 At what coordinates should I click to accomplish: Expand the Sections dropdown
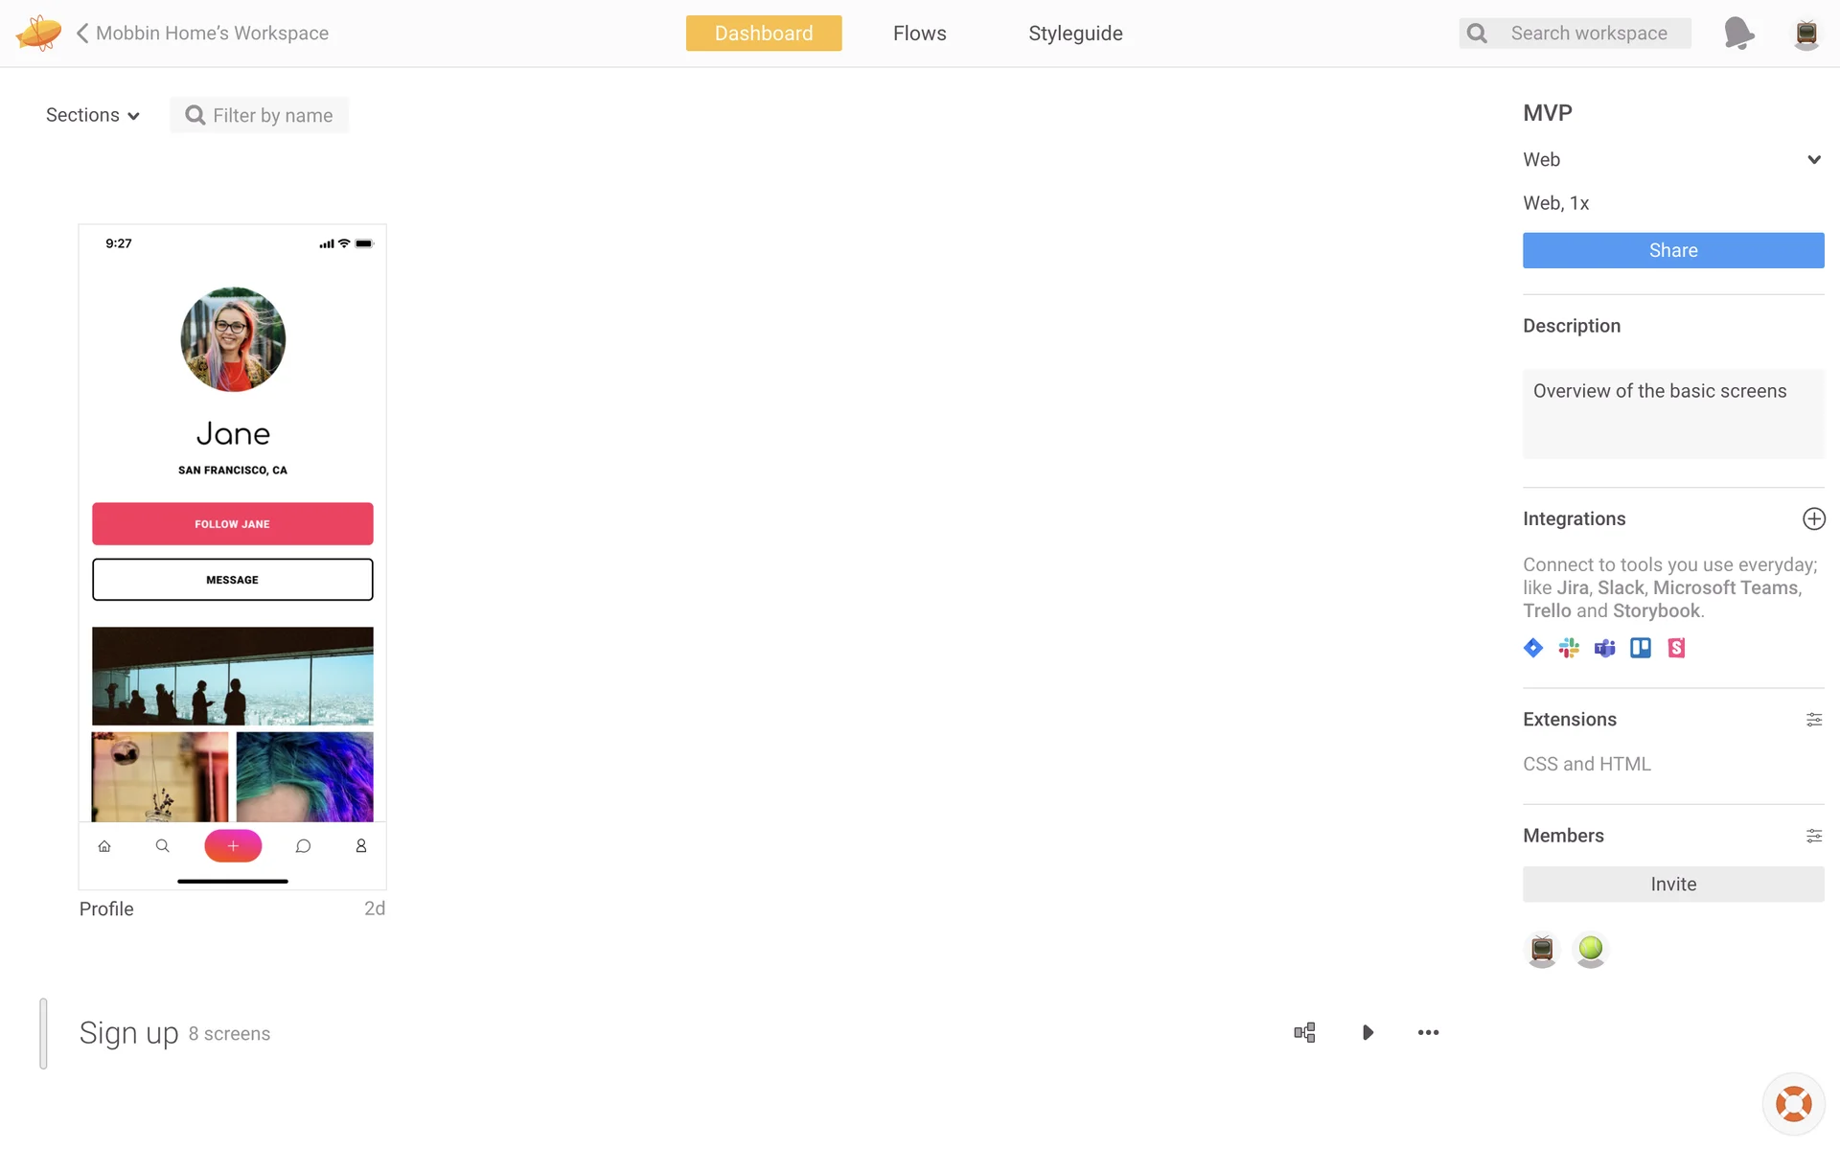93,115
